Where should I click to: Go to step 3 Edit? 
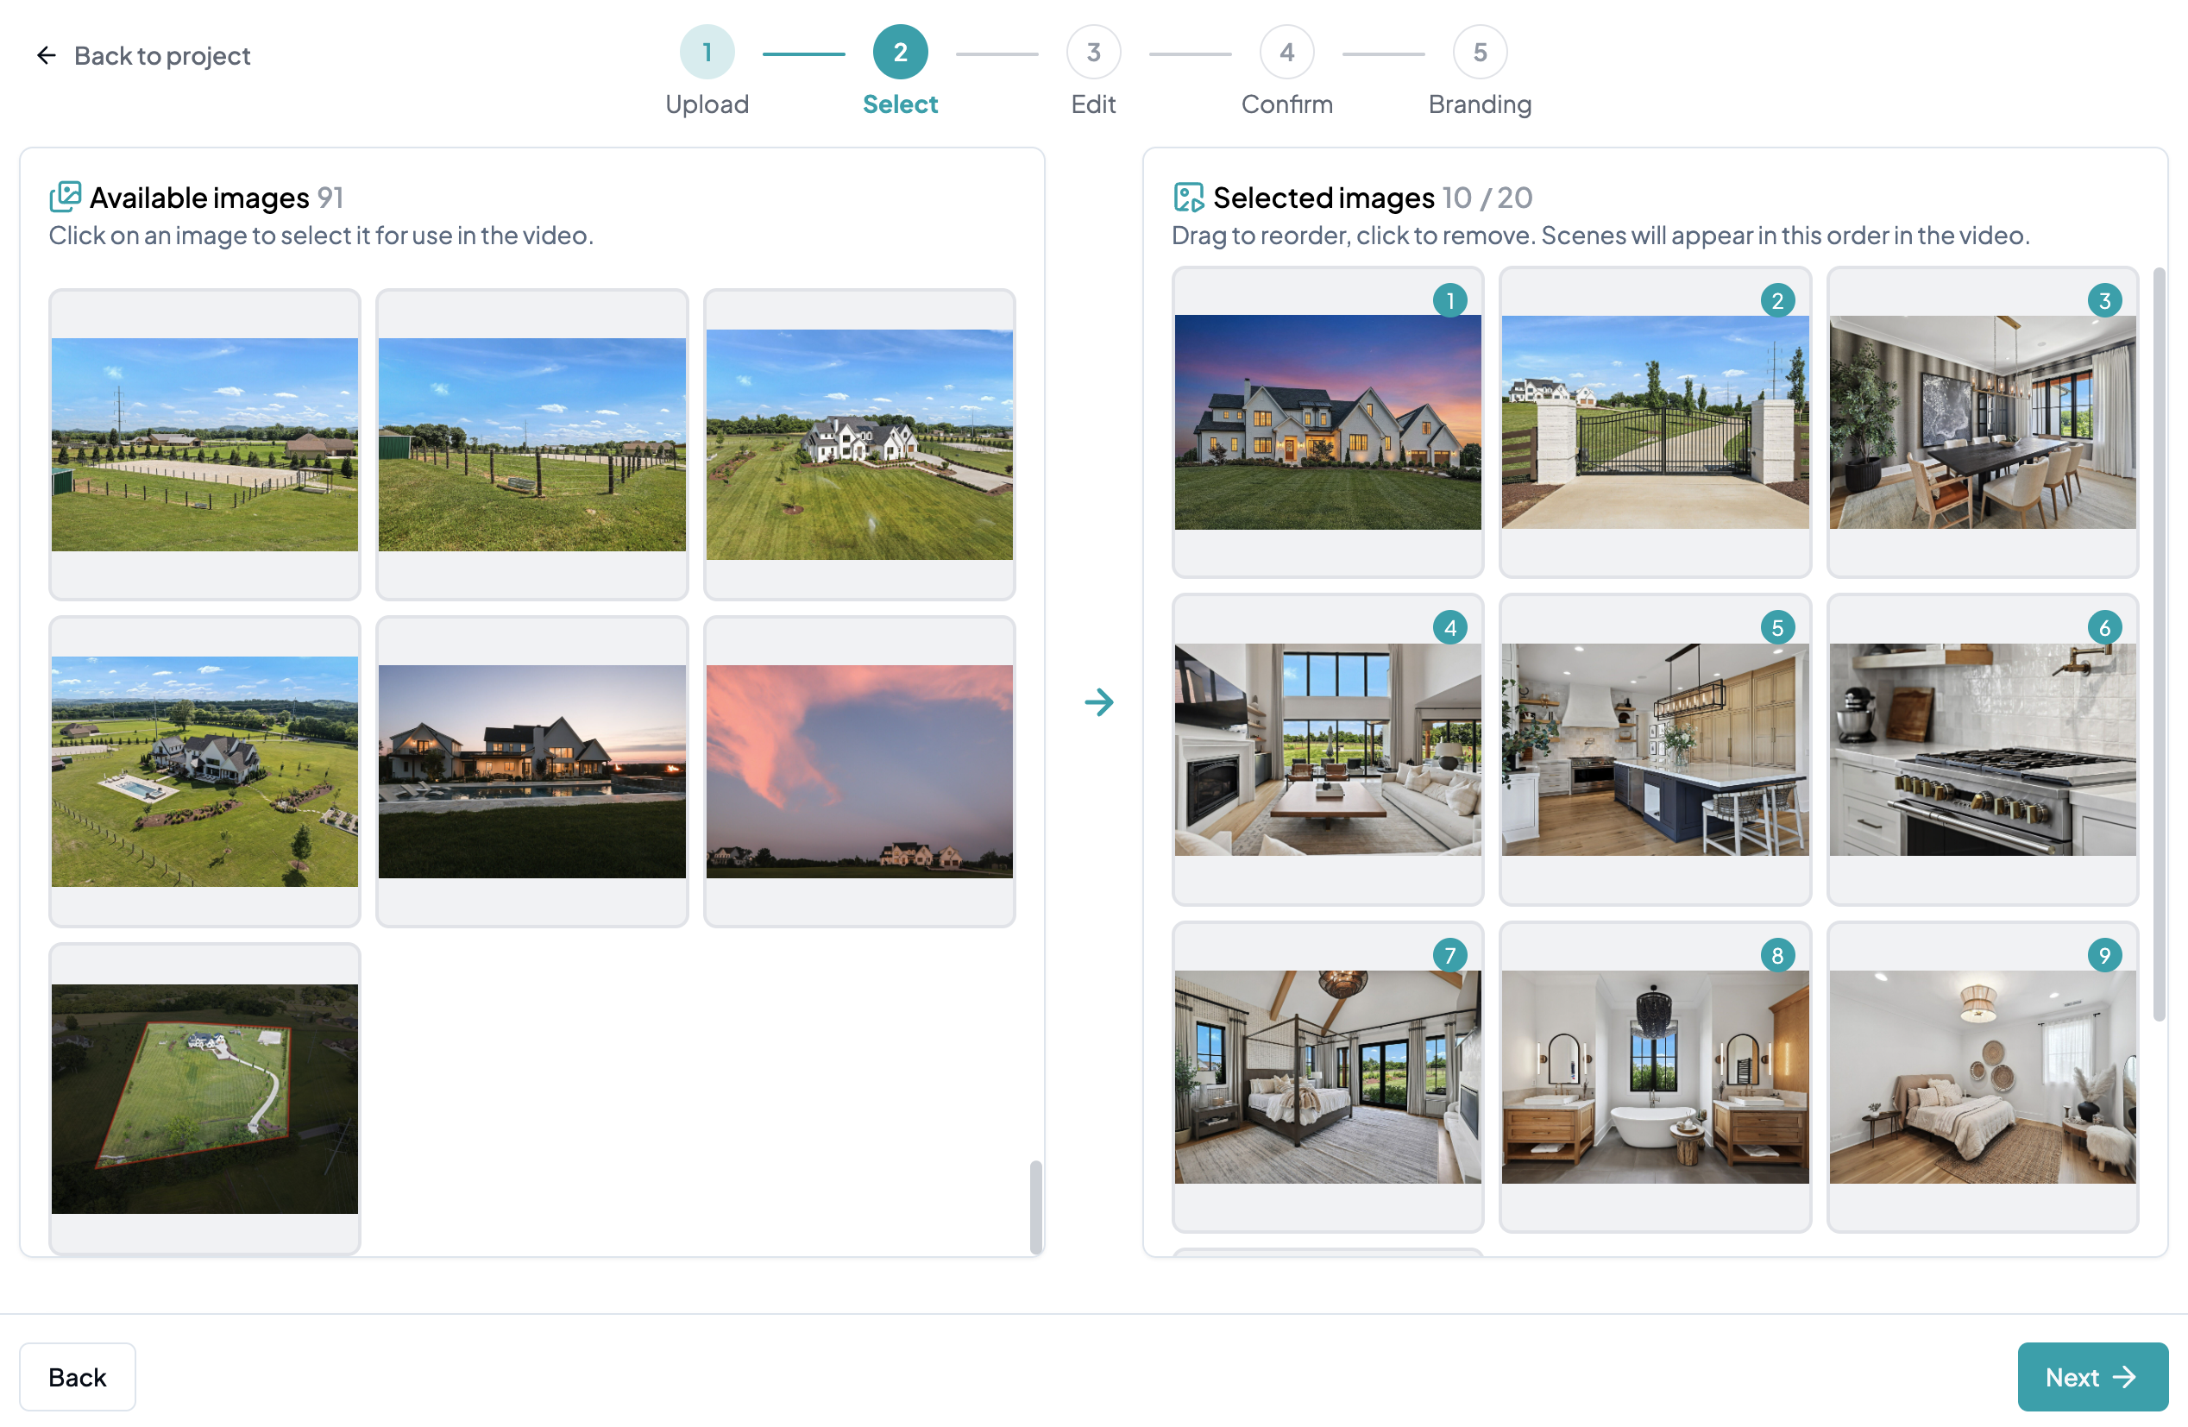coord(1093,53)
